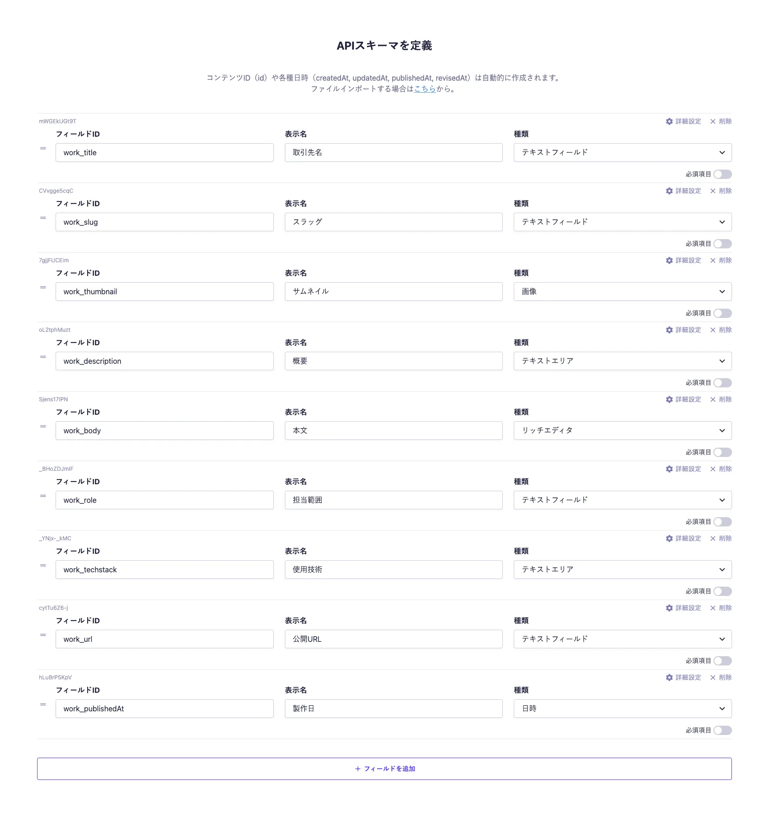Grab the drag handle beside work_thumbnail
This screenshot has height=817, width=769.
(43, 287)
